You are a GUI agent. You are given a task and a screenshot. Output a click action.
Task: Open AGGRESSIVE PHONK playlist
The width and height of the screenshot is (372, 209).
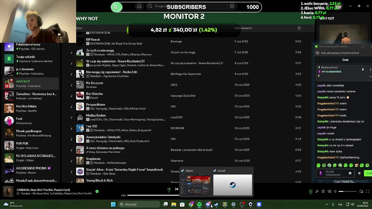pos(31,170)
